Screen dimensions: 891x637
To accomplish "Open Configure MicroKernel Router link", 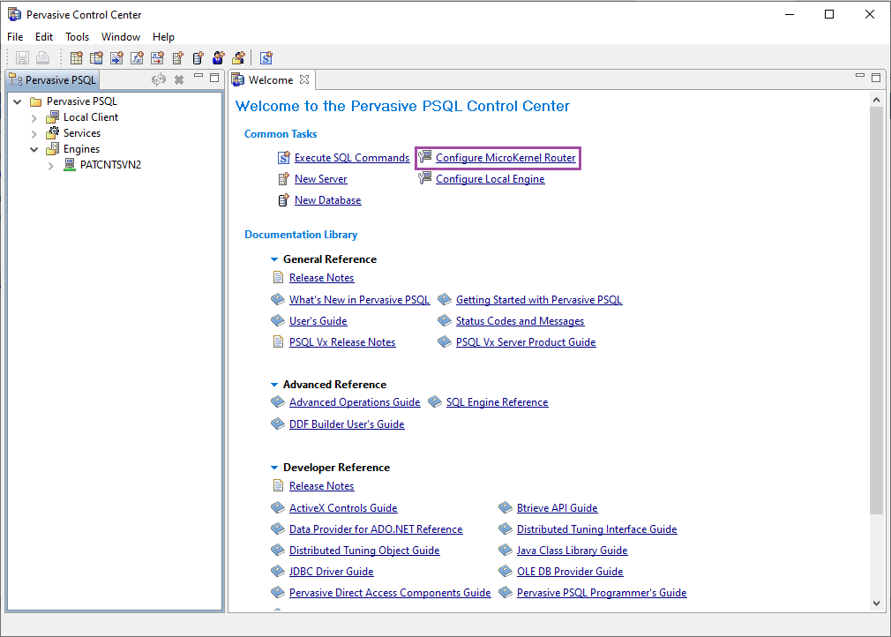I will 505,158.
